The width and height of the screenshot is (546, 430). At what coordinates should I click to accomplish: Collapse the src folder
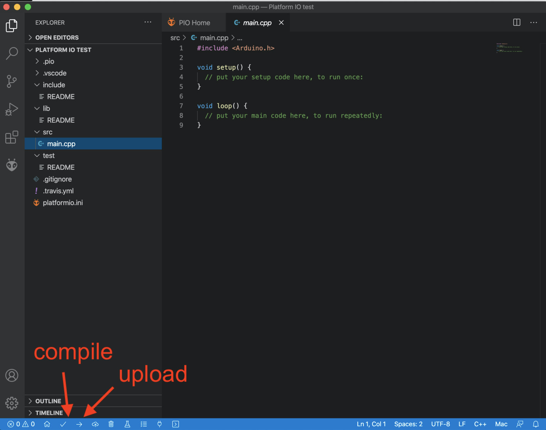pos(93,132)
